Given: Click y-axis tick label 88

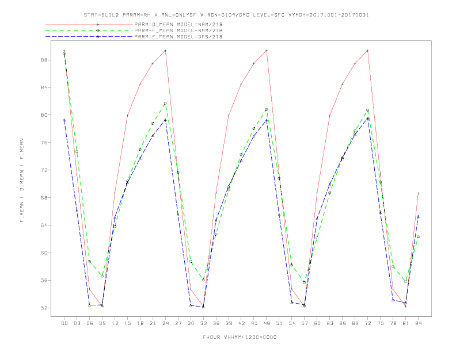Looking at the screenshot, I should pos(44,60).
